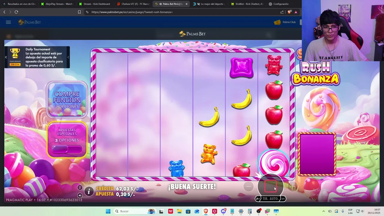The height and width of the screenshot is (216, 384).
Task: Open the red circle app on taskbar
Action: [x=214, y=211]
